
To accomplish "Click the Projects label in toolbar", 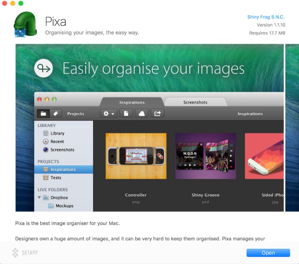I will coord(76,114).
